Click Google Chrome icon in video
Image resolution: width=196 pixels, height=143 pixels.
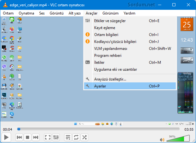(12, 38)
